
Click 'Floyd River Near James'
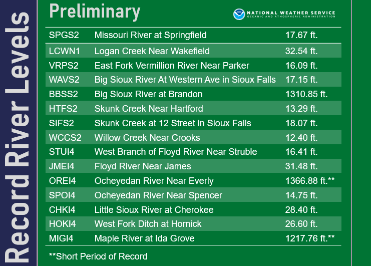[143, 166]
